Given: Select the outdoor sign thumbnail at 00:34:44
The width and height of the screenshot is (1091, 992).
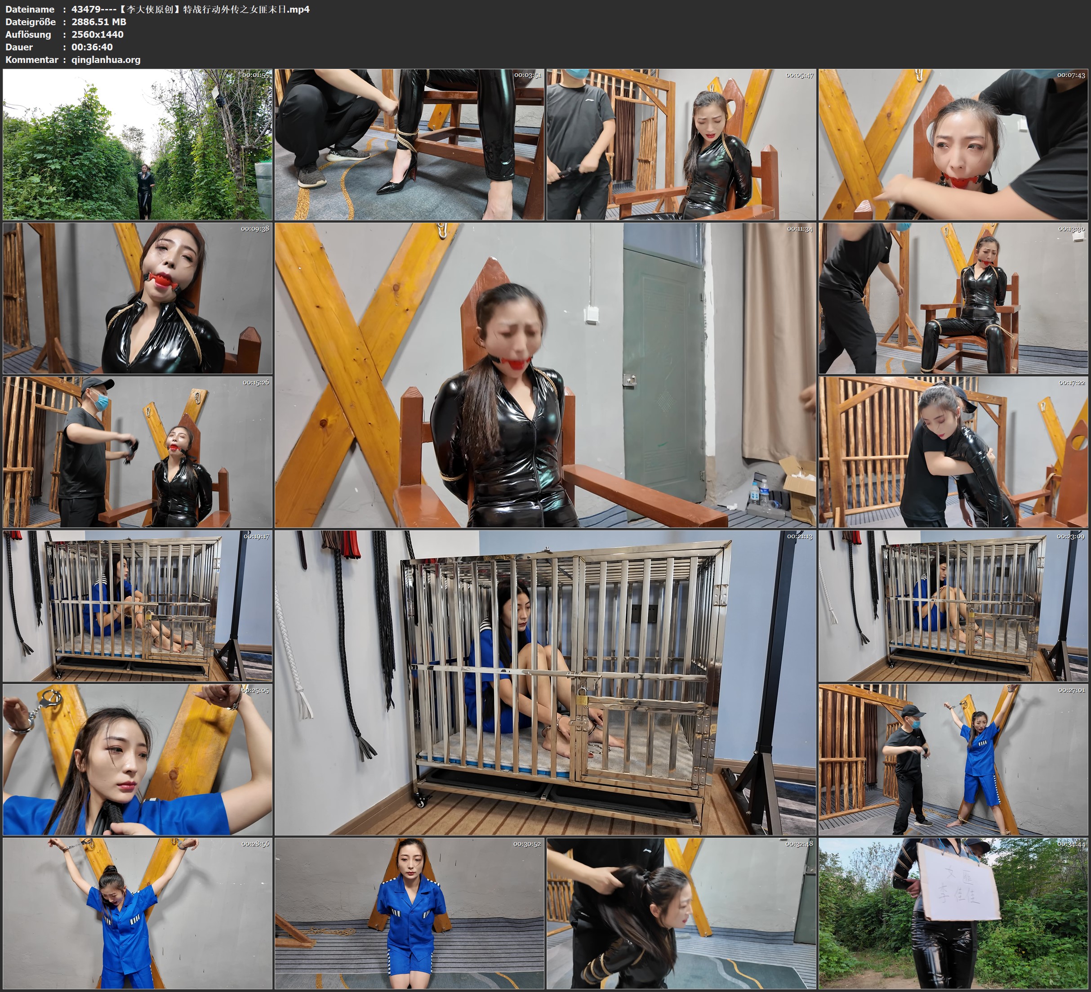Looking at the screenshot, I should [953, 913].
